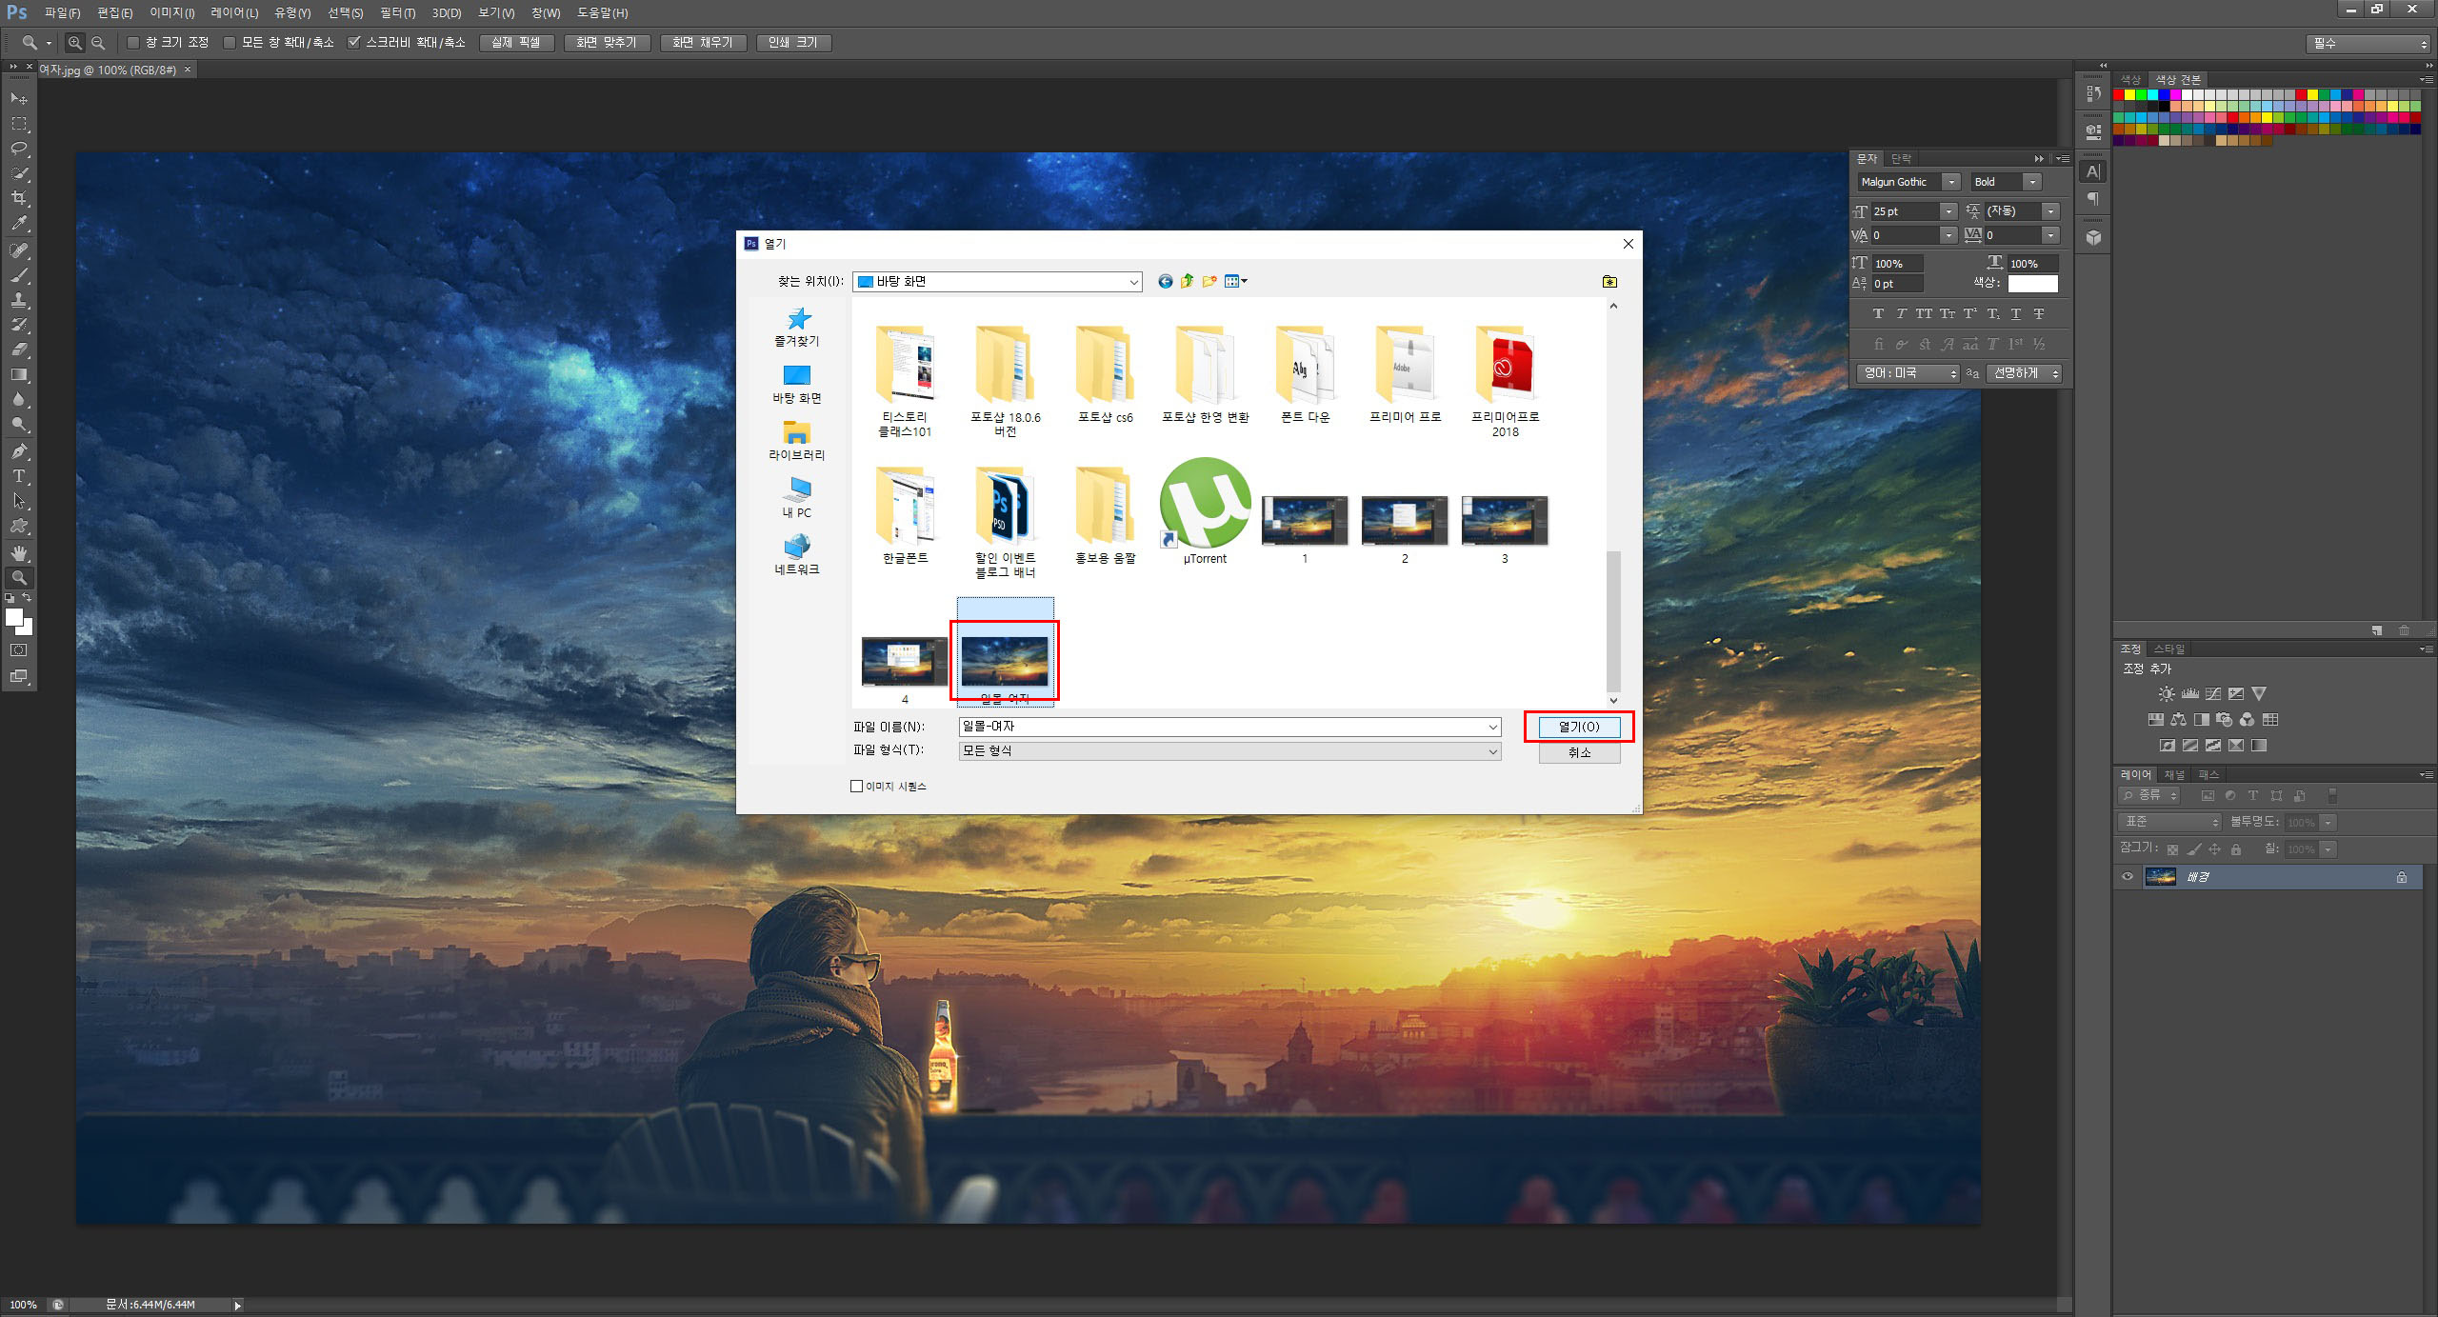Select the Eyedropper tool
This screenshot has height=1317, width=2438.
tap(19, 224)
